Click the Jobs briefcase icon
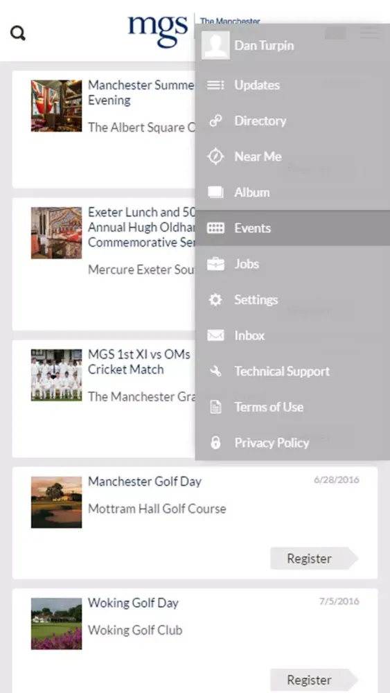This screenshot has height=693, width=390. tap(215, 264)
